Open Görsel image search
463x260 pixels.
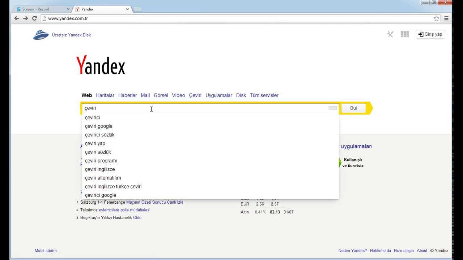161,95
